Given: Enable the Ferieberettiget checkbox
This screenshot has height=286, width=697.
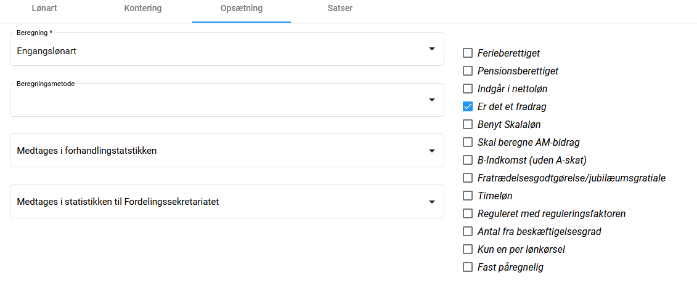Looking at the screenshot, I should pos(468,54).
